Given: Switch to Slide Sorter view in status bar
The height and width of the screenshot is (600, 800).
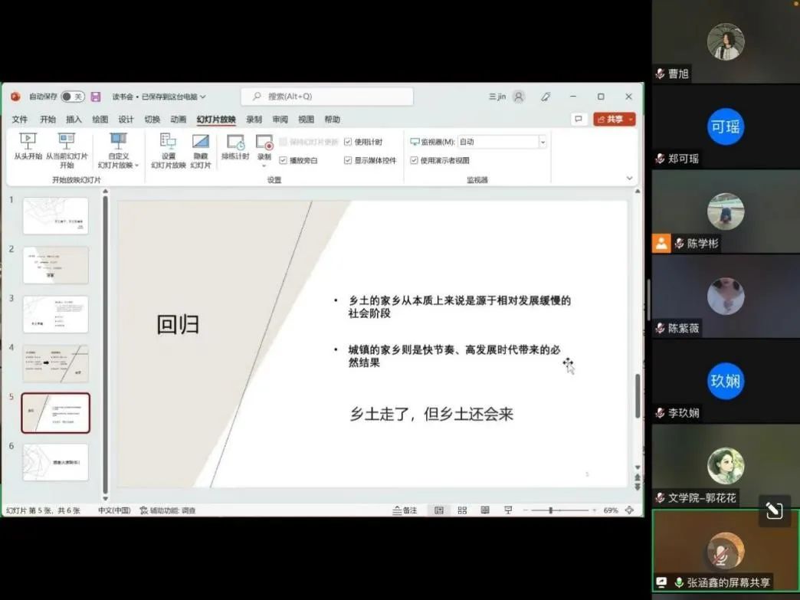Looking at the screenshot, I should 462,510.
